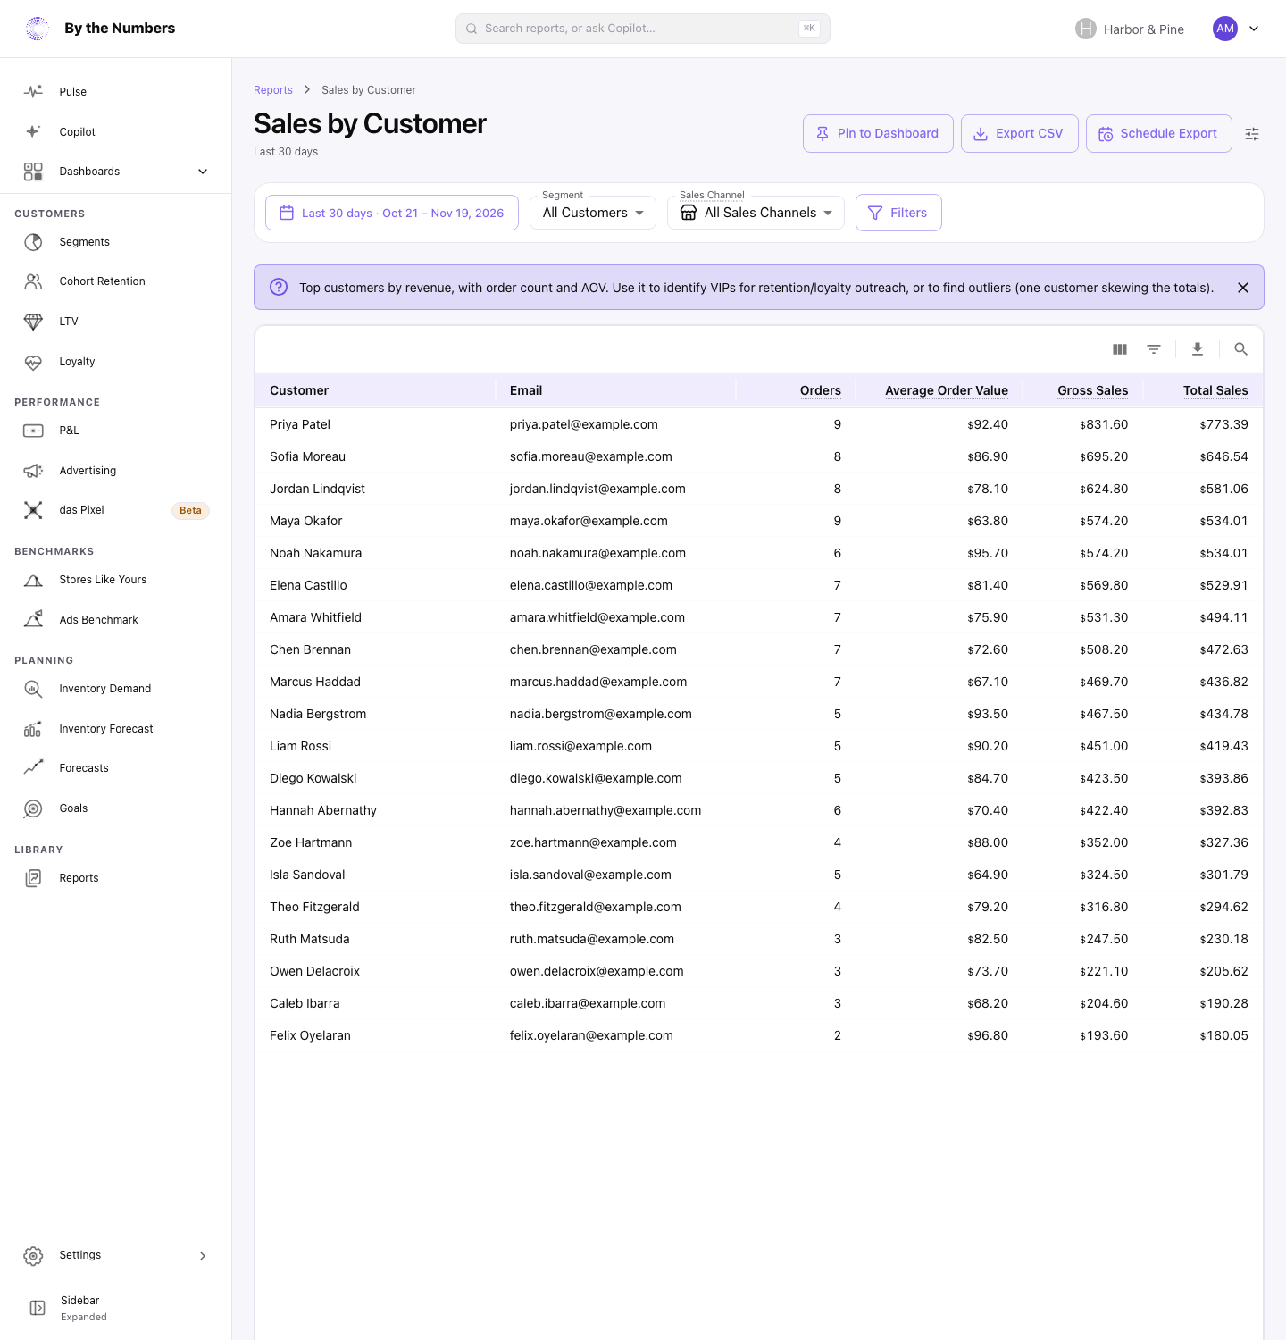Open Cohort Retention report
The width and height of the screenshot is (1286, 1340).
(116, 281)
